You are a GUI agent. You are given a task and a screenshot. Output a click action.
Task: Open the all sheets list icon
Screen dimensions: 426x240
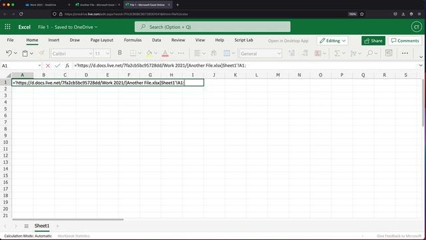click(x=27, y=226)
